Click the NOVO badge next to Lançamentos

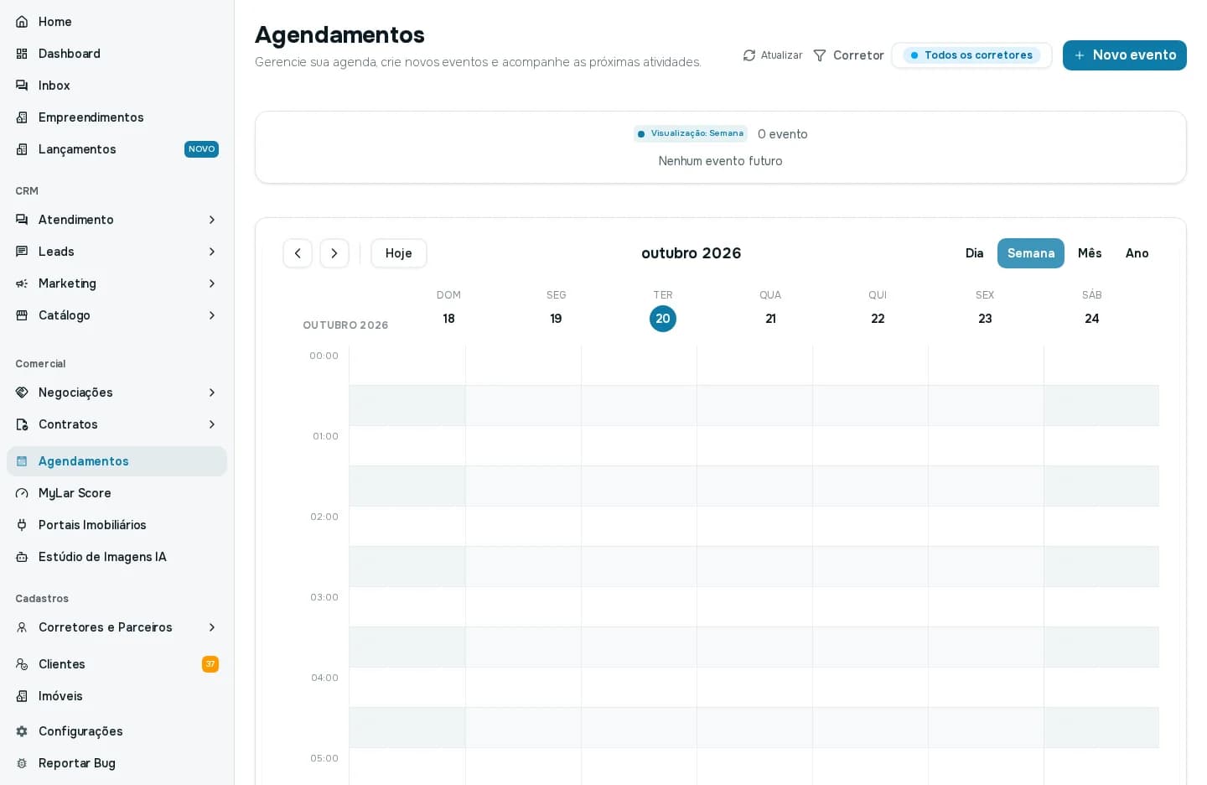[201, 149]
